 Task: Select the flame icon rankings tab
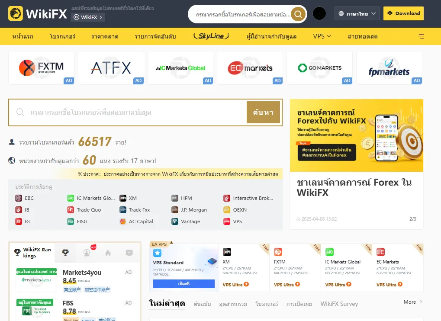pyautogui.click(x=108, y=253)
